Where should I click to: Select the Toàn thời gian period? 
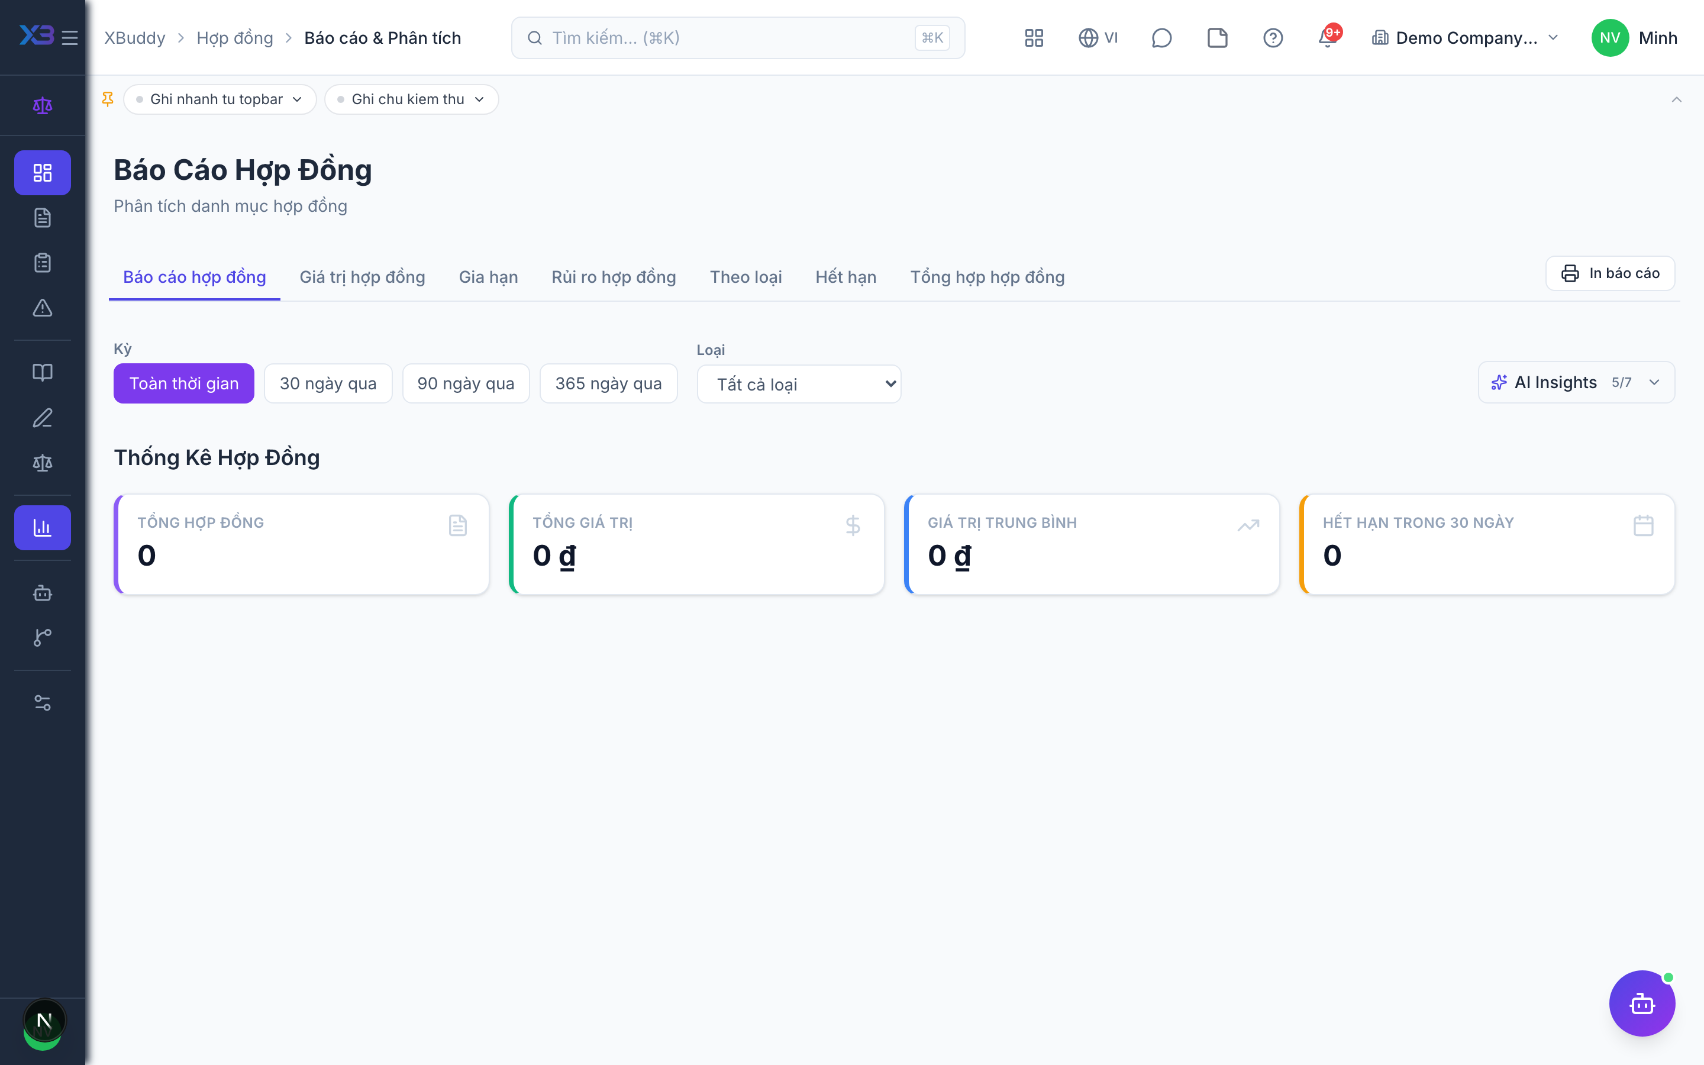pos(184,383)
